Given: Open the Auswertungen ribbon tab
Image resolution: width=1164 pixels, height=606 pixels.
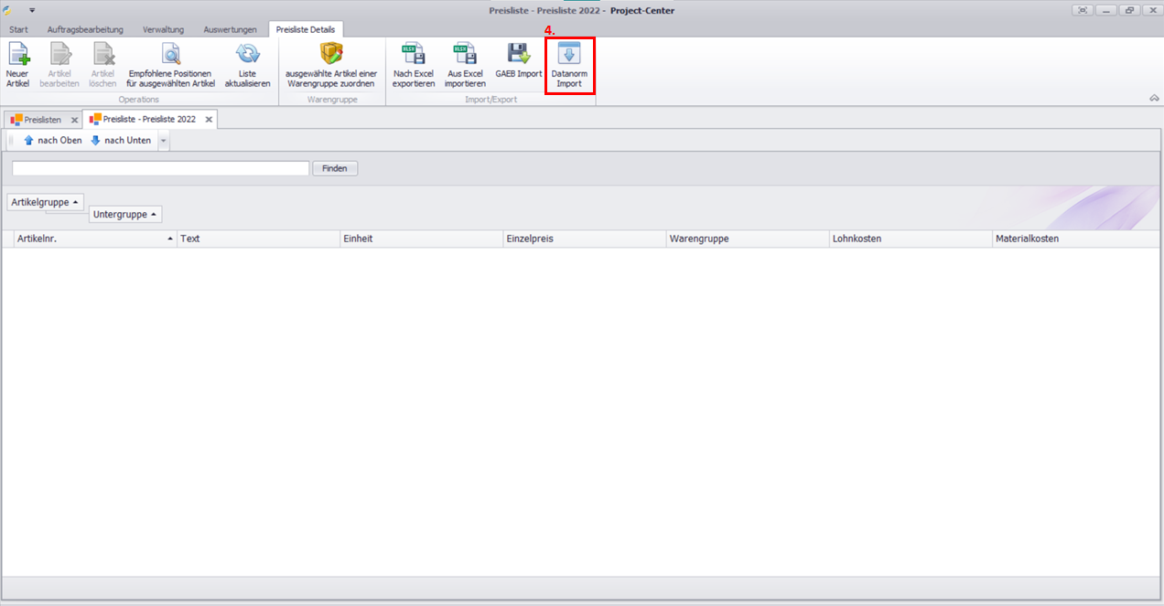Looking at the screenshot, I should click(x=230, y=29).
